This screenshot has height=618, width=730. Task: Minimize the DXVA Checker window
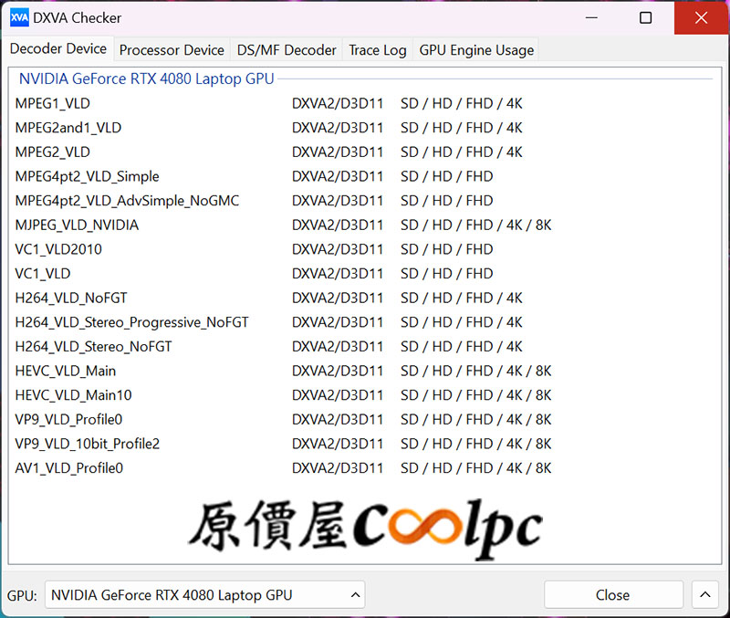coord(591,17)
